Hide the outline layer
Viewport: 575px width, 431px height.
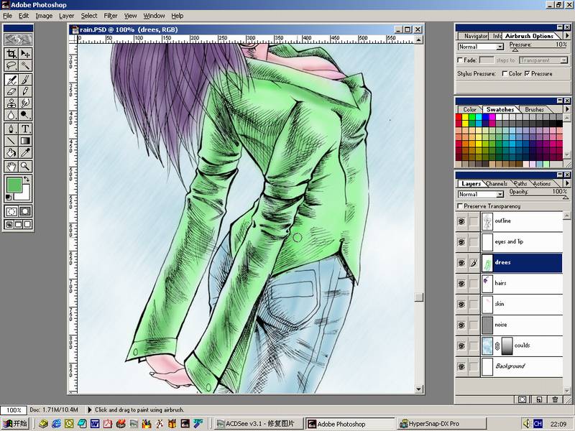pyautogui.click(x=461, y=221)
